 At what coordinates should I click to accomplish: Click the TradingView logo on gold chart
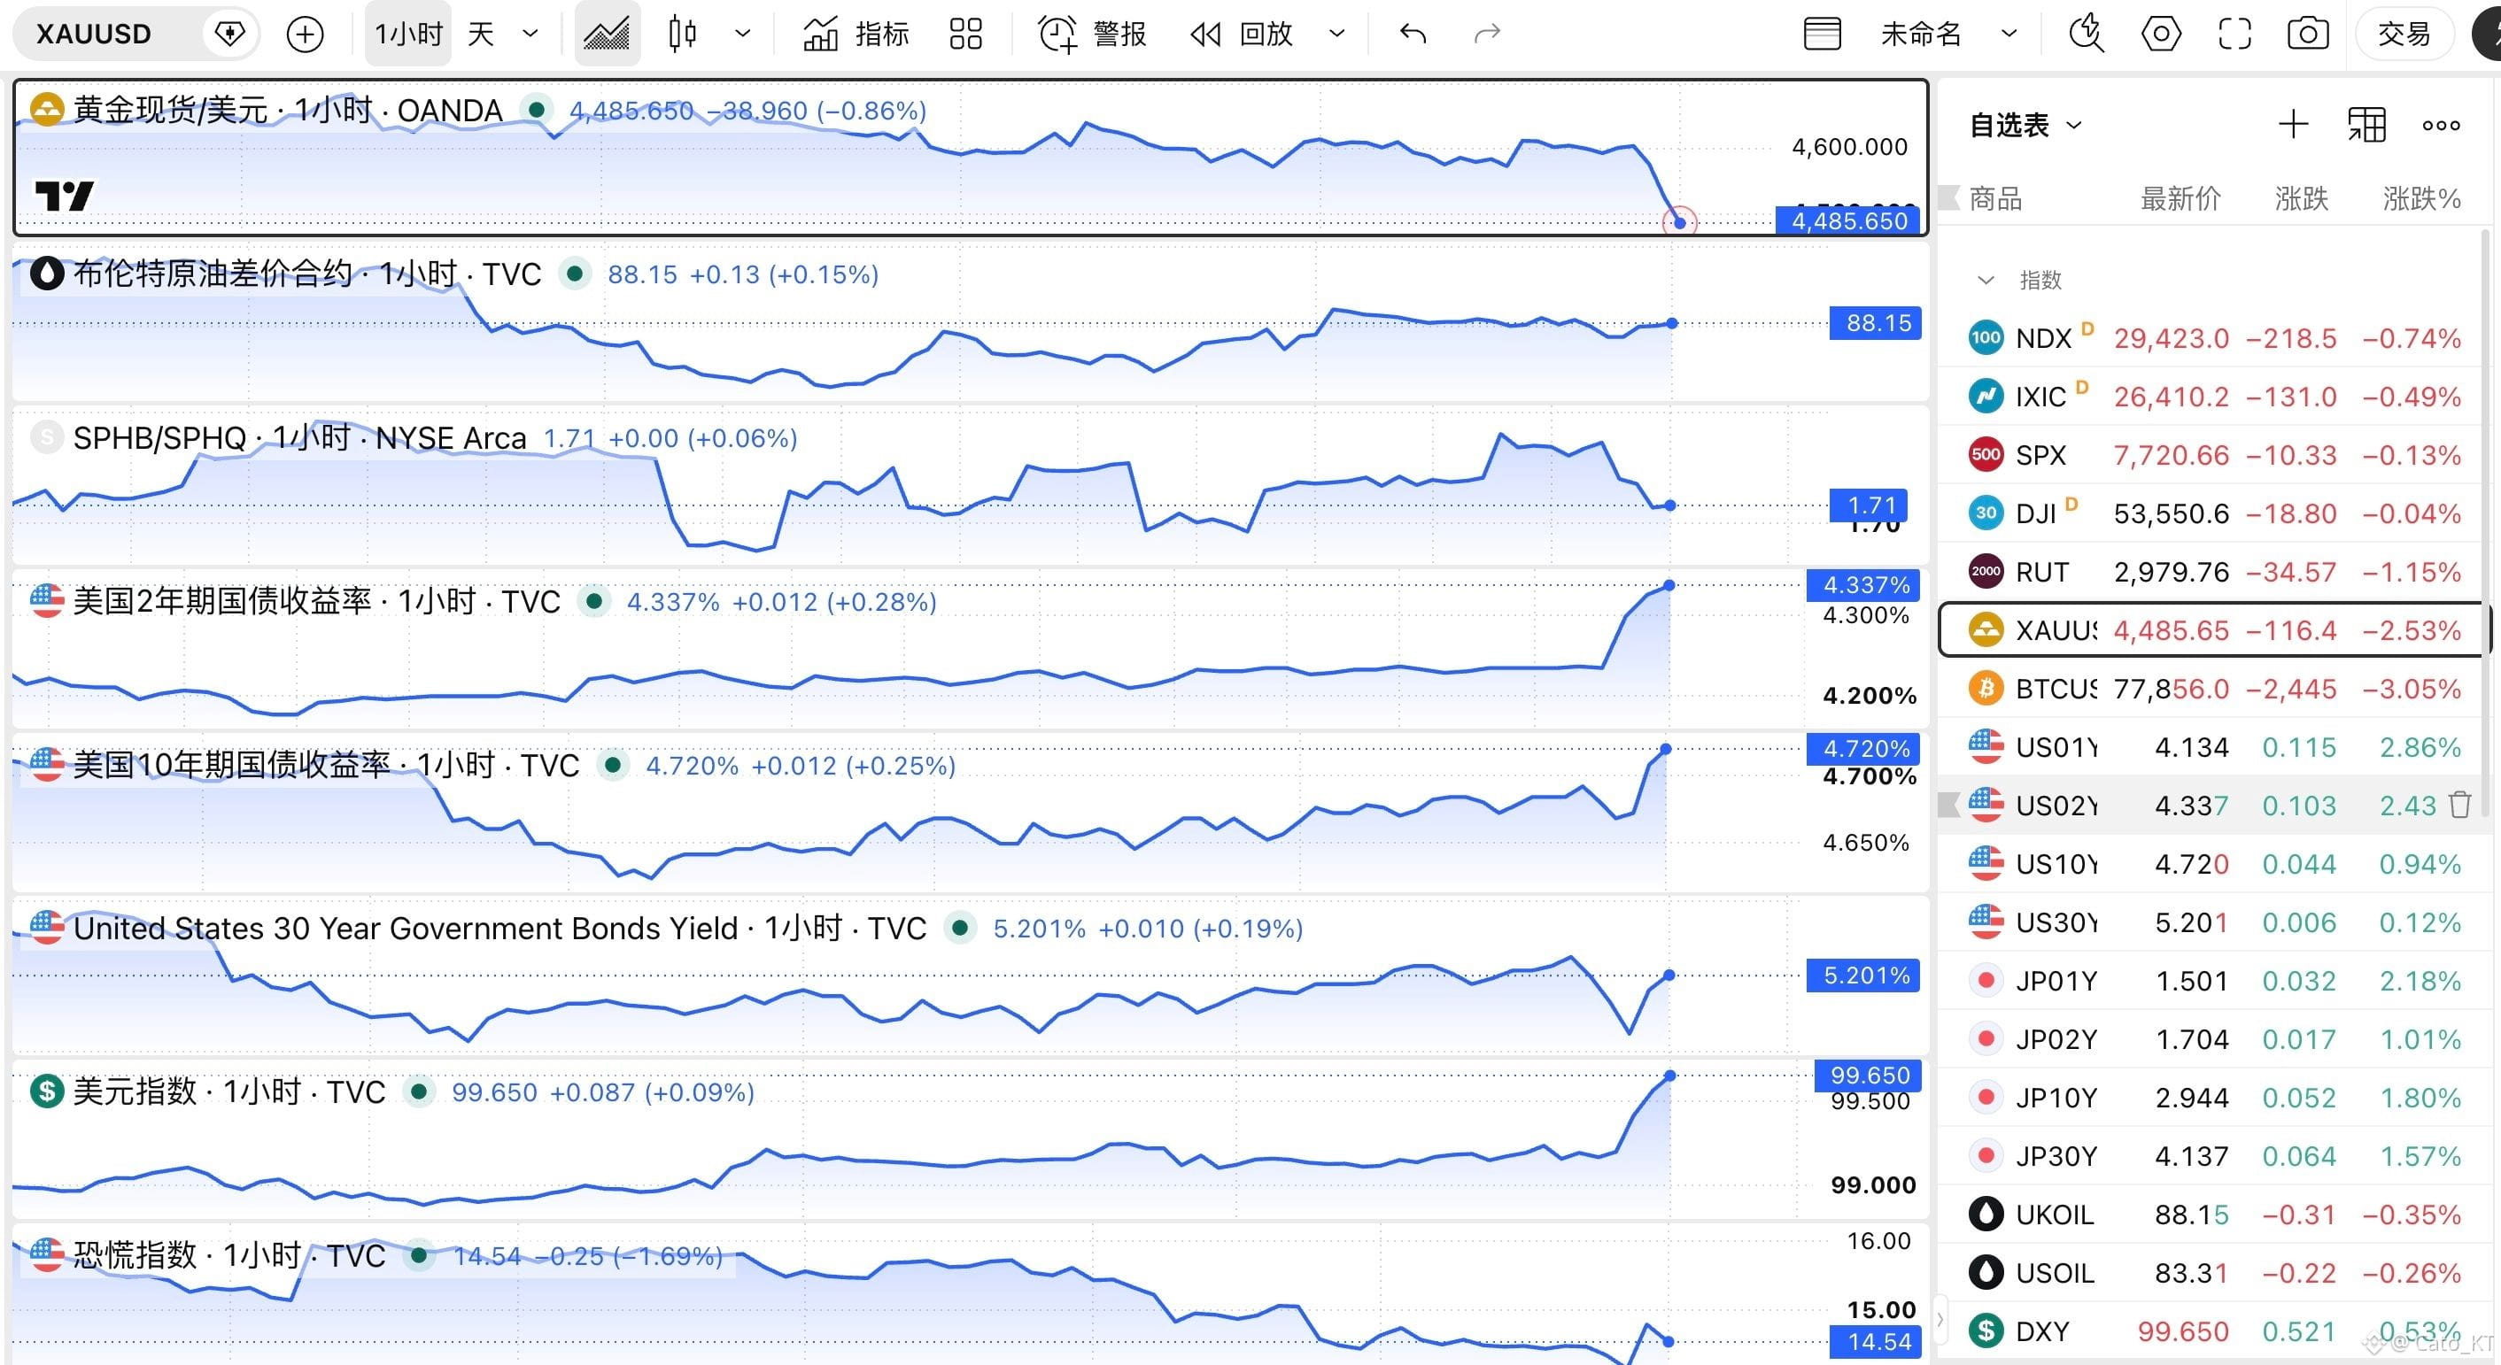click(64, 196)
